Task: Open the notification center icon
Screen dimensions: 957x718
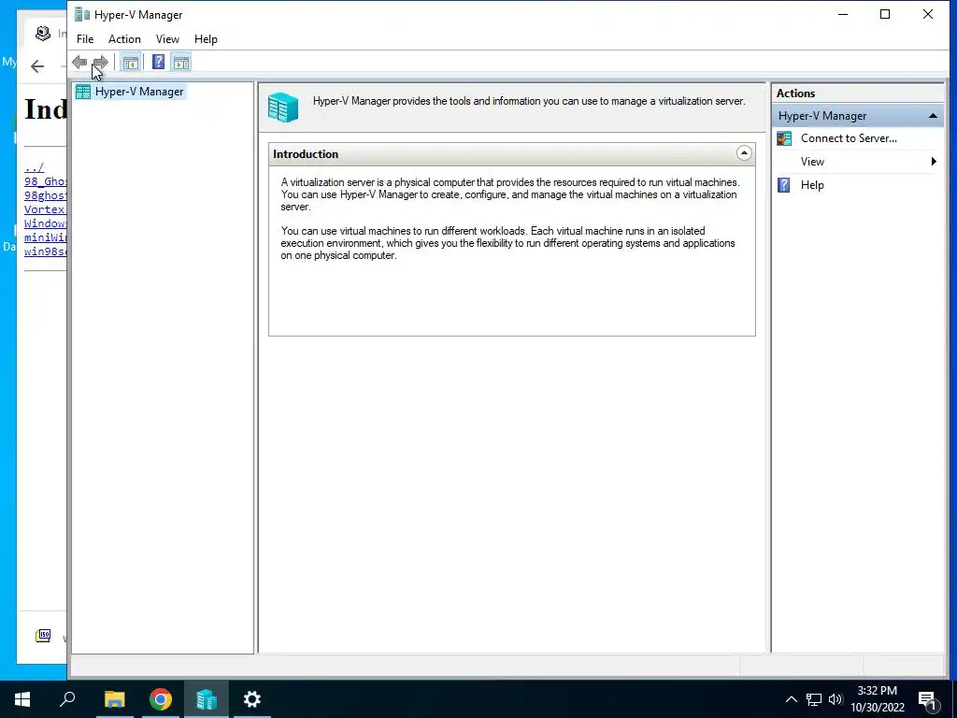Action: pyautogui.click(x=928, y=700)
